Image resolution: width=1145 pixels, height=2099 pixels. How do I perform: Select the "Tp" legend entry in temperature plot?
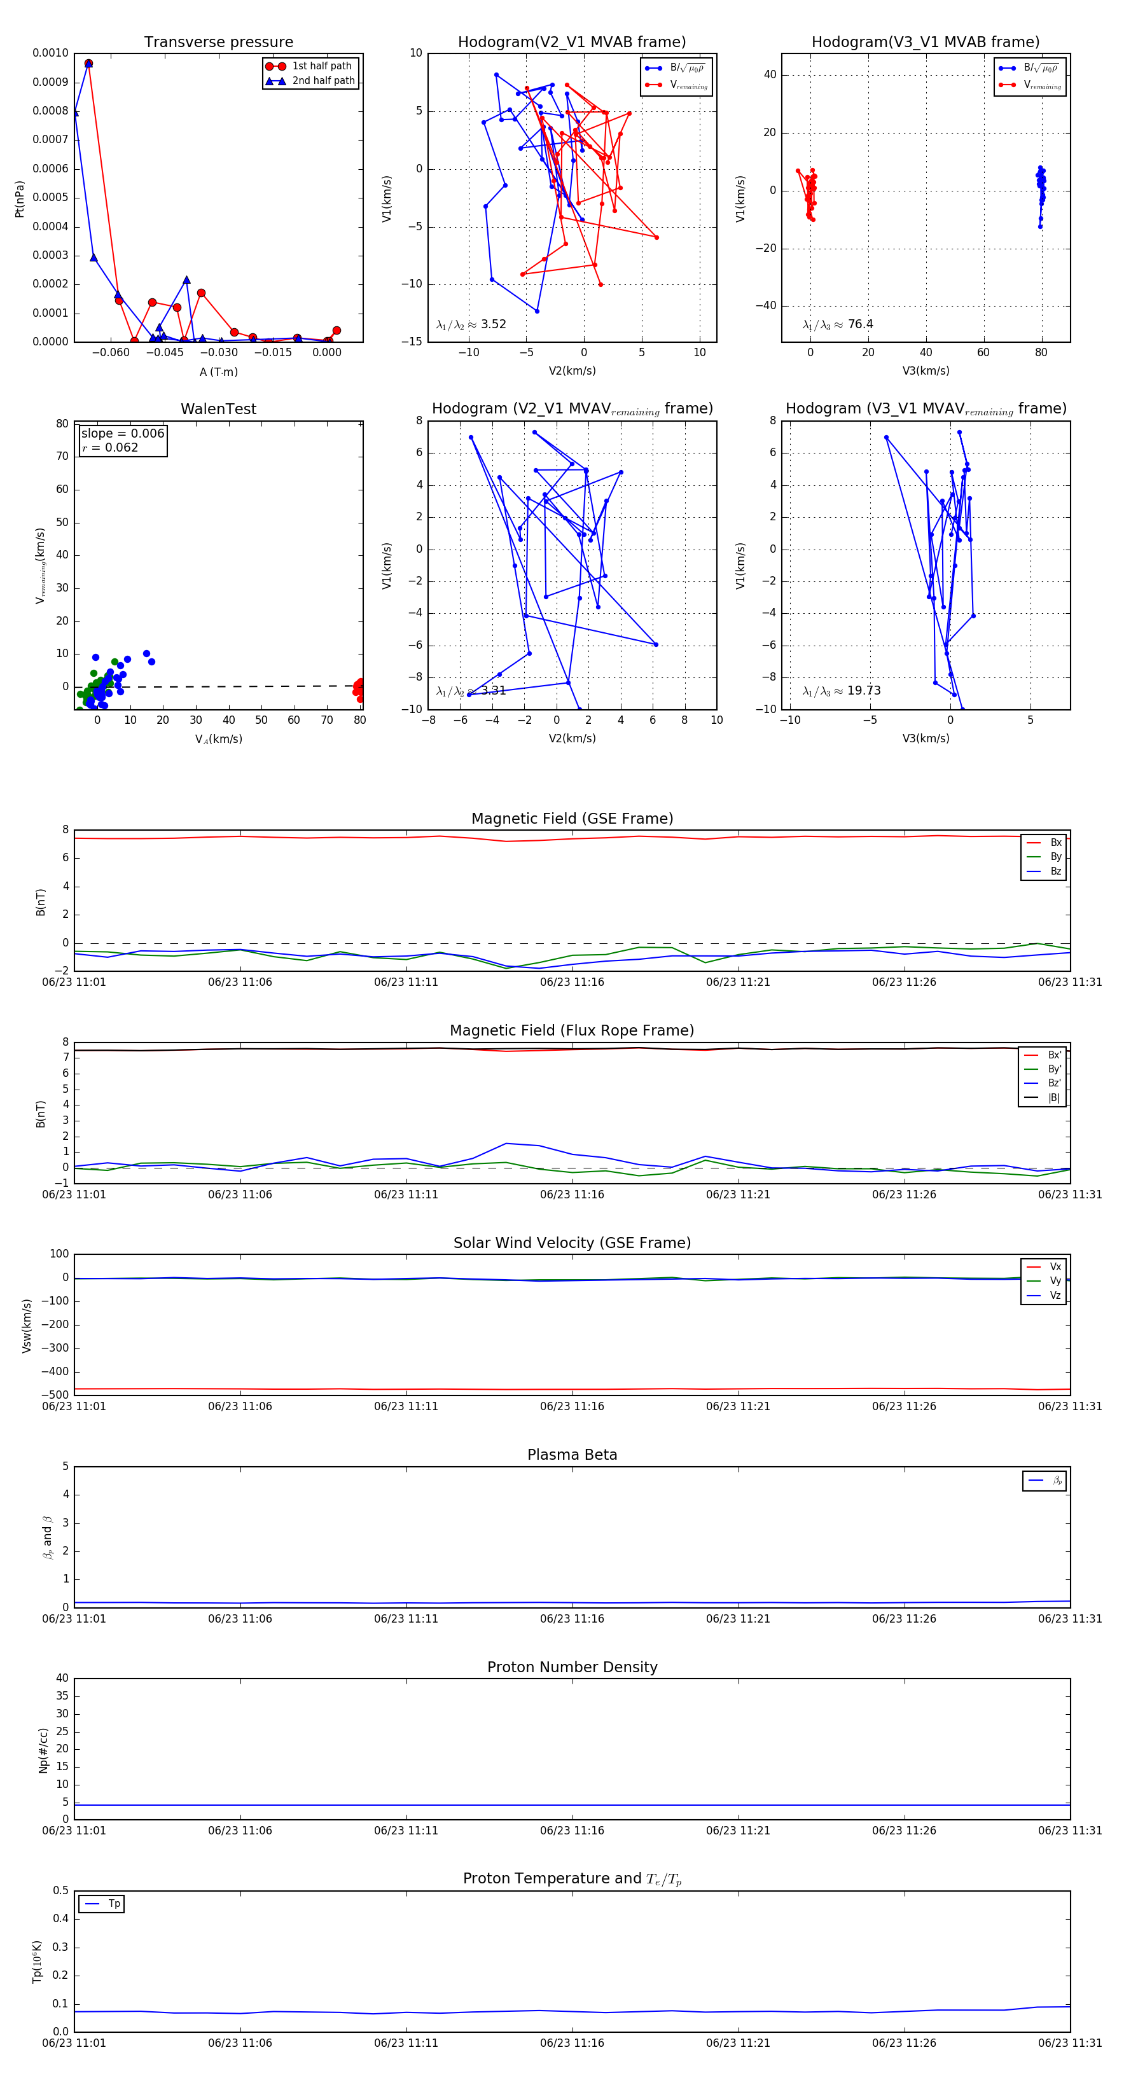(102, 1904)
